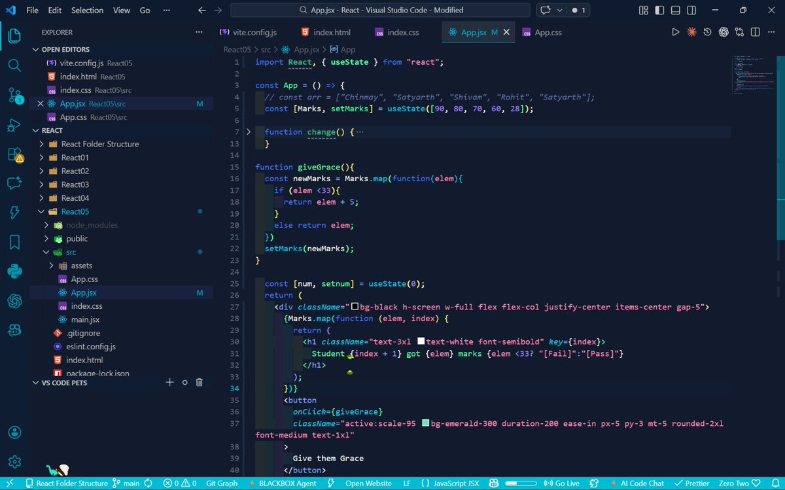
Task: Click the bg-black color swatch
Action: click(355, 307)
